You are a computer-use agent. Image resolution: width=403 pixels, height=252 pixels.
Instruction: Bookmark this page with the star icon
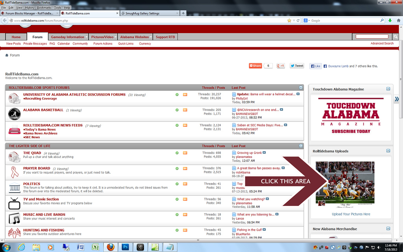point(289,20)
